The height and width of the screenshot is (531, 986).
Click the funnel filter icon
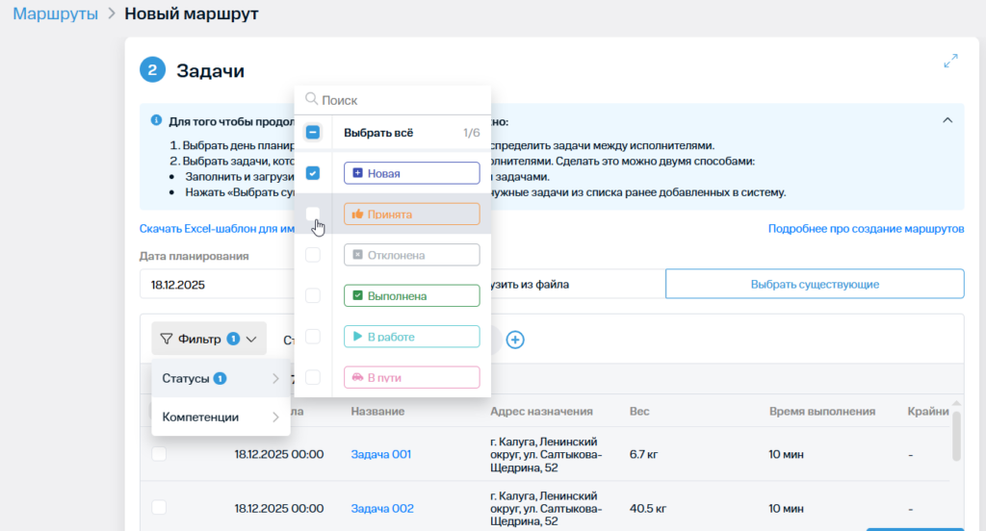(167, 339)
